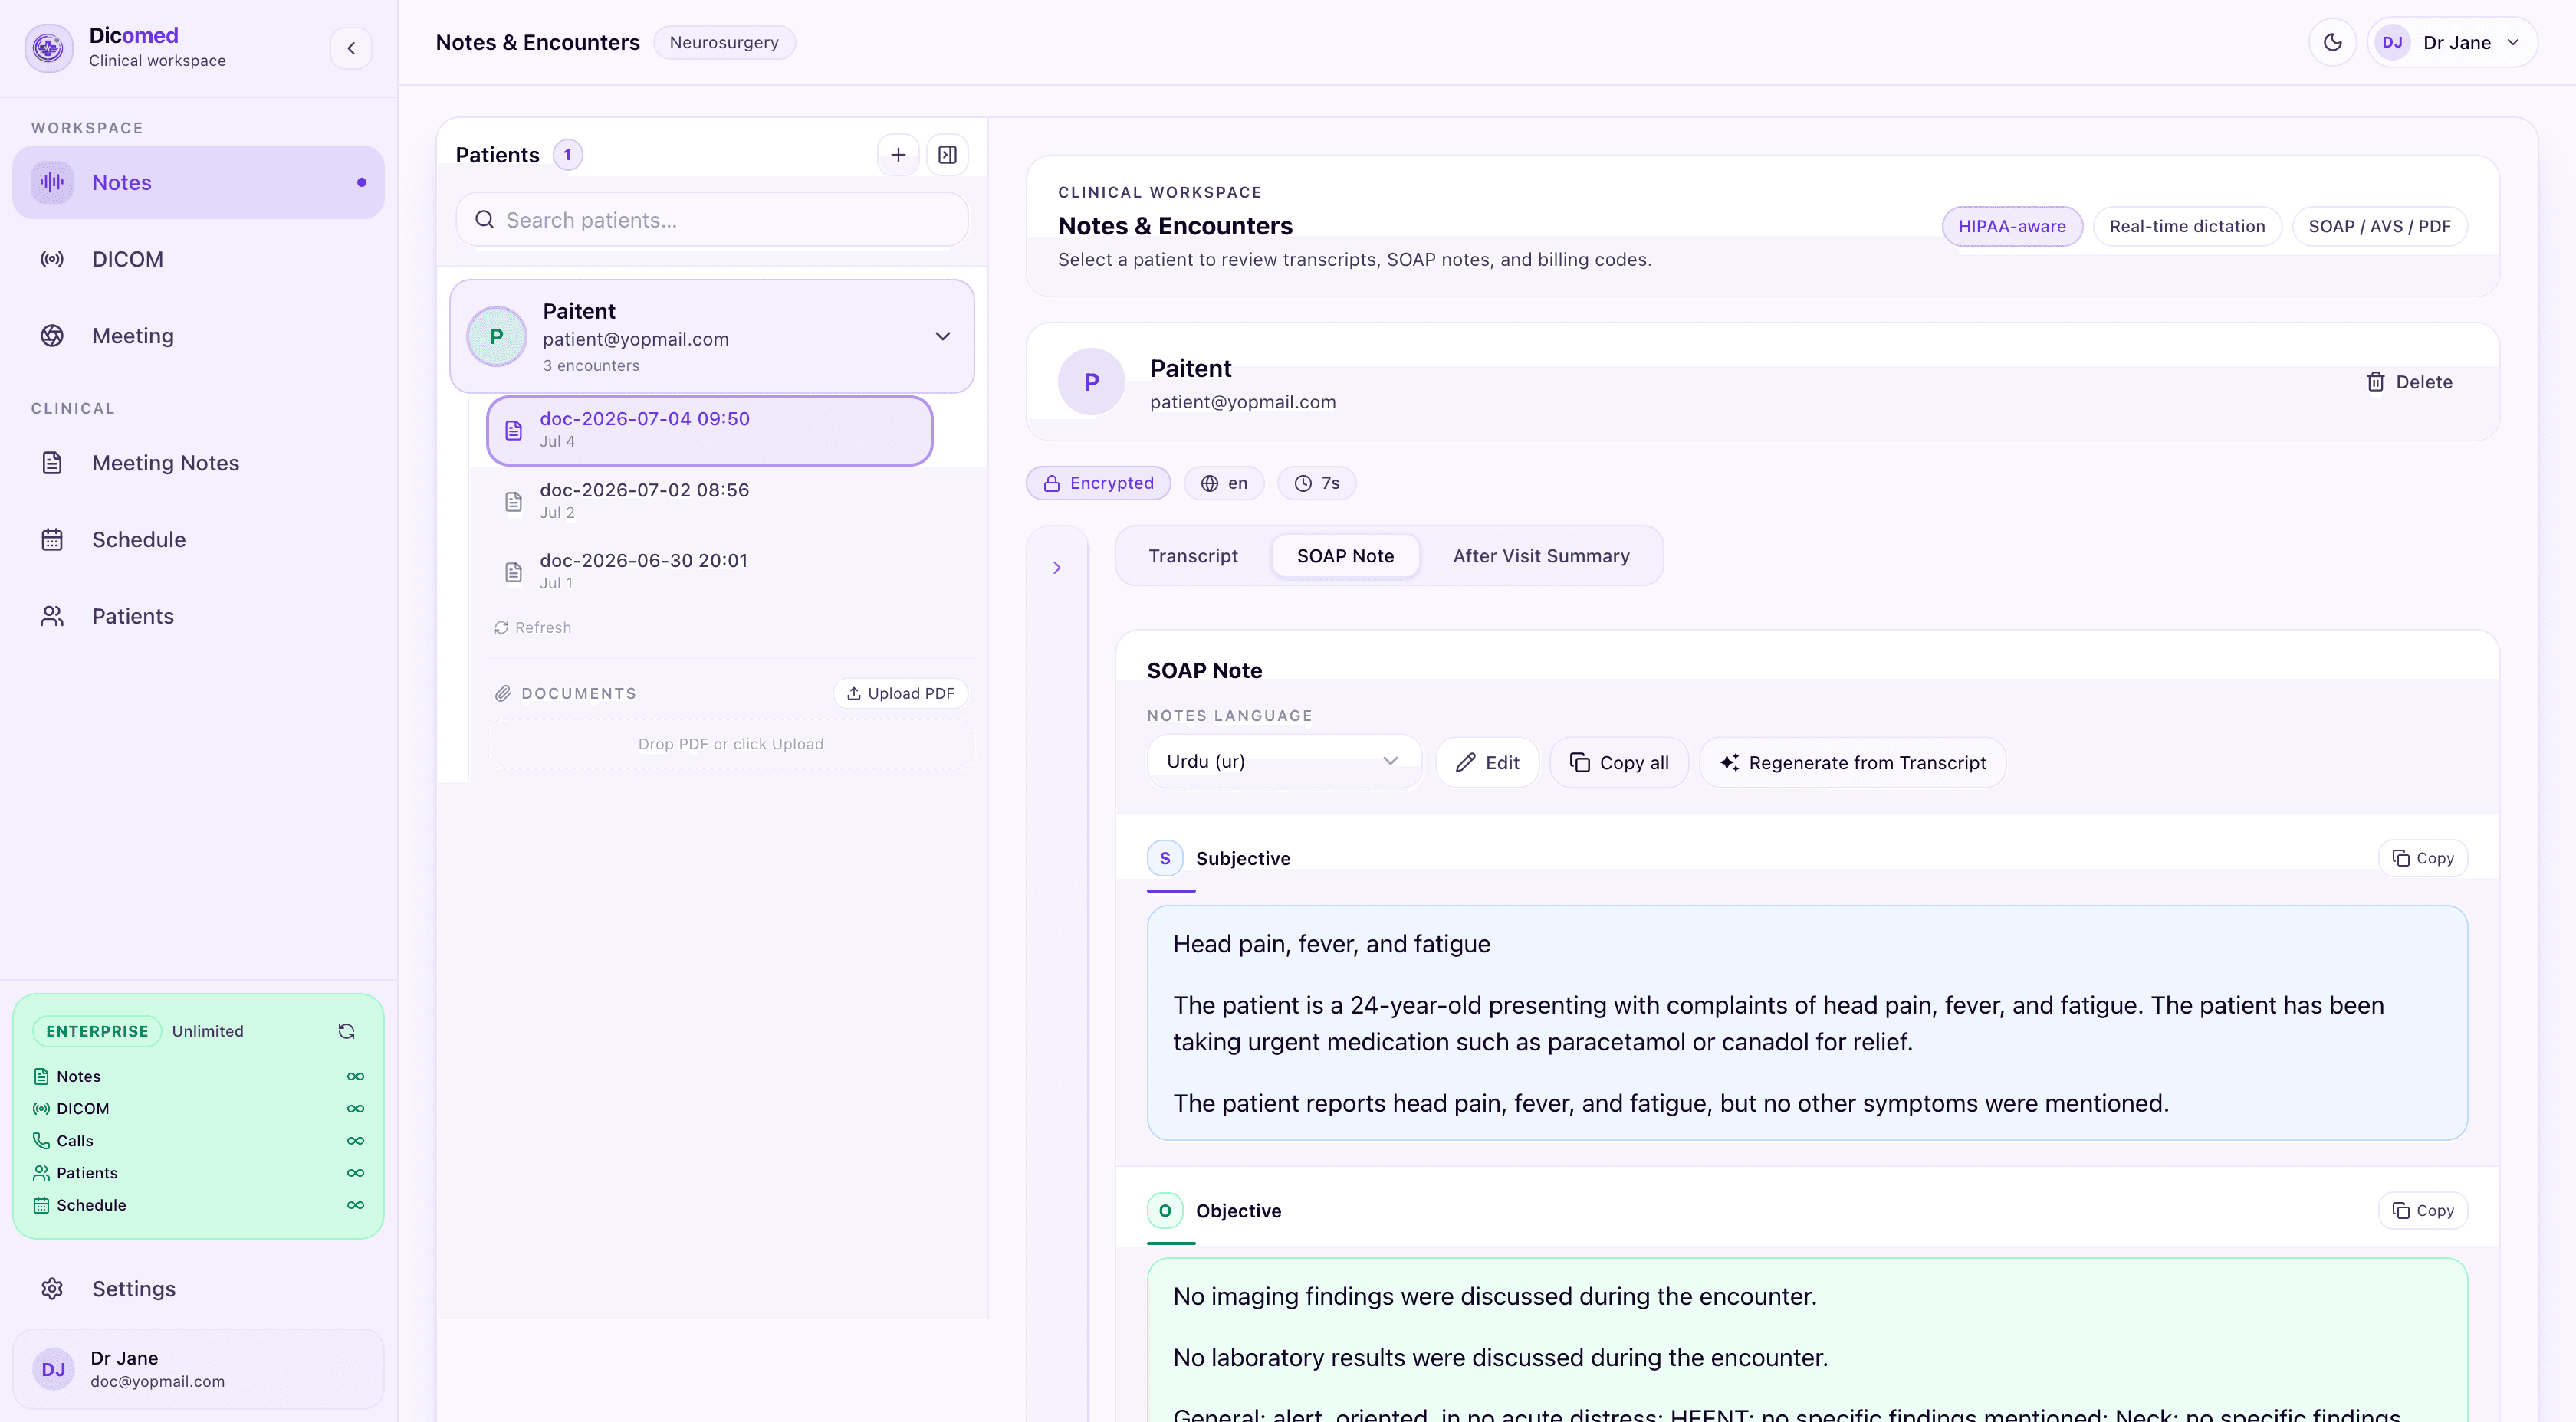Click the Subjective S section icon
The width and height of the screenshot is (2576, 1422).
point(1165,858)
